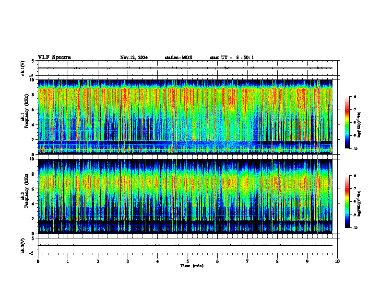
Task: Click the time axis tick label "1"
Action: [x=68, y=261]
